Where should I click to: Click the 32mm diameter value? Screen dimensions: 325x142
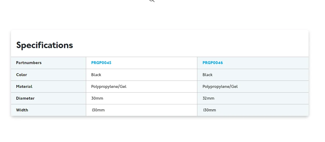pos(209,98)
